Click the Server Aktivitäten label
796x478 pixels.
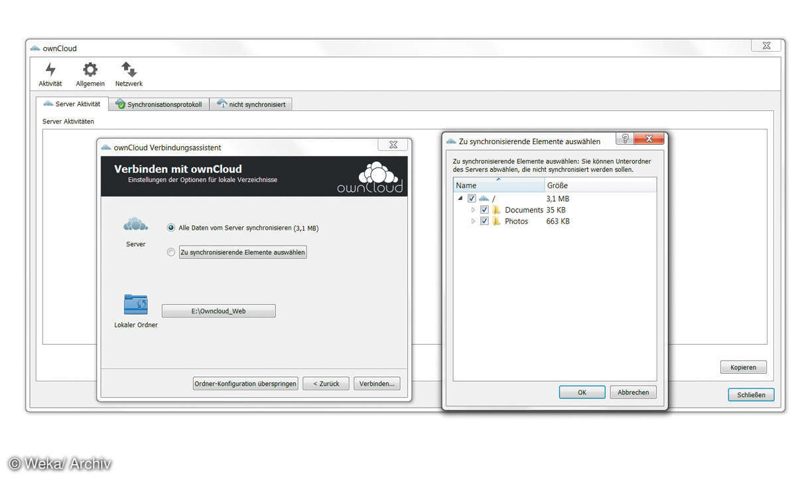click(68, 121)
